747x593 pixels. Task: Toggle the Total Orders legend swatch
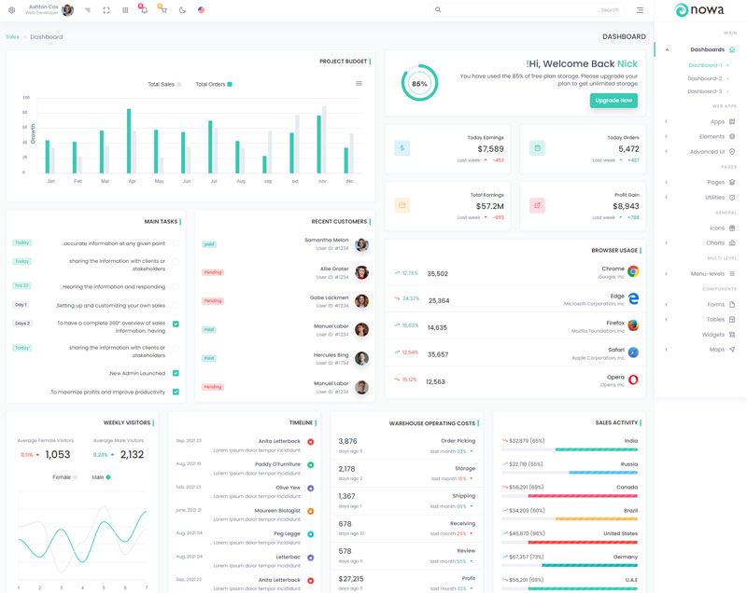[229, 84]
